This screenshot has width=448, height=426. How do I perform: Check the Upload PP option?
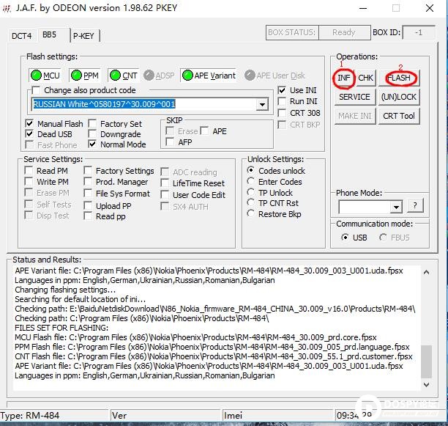click(88, 206)
